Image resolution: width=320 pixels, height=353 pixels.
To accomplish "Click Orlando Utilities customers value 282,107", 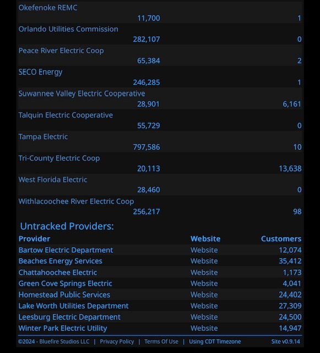I will [147, 39].
